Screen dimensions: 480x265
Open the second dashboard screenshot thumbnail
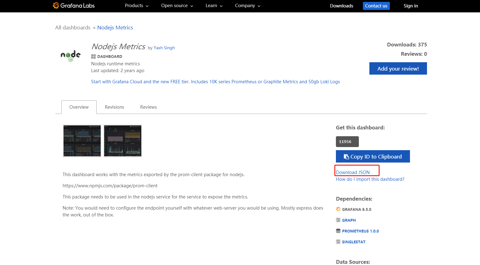(123, 141)
